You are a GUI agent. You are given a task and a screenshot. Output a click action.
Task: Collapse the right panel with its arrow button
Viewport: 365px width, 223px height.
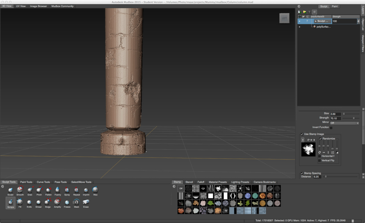pos(299,6)
